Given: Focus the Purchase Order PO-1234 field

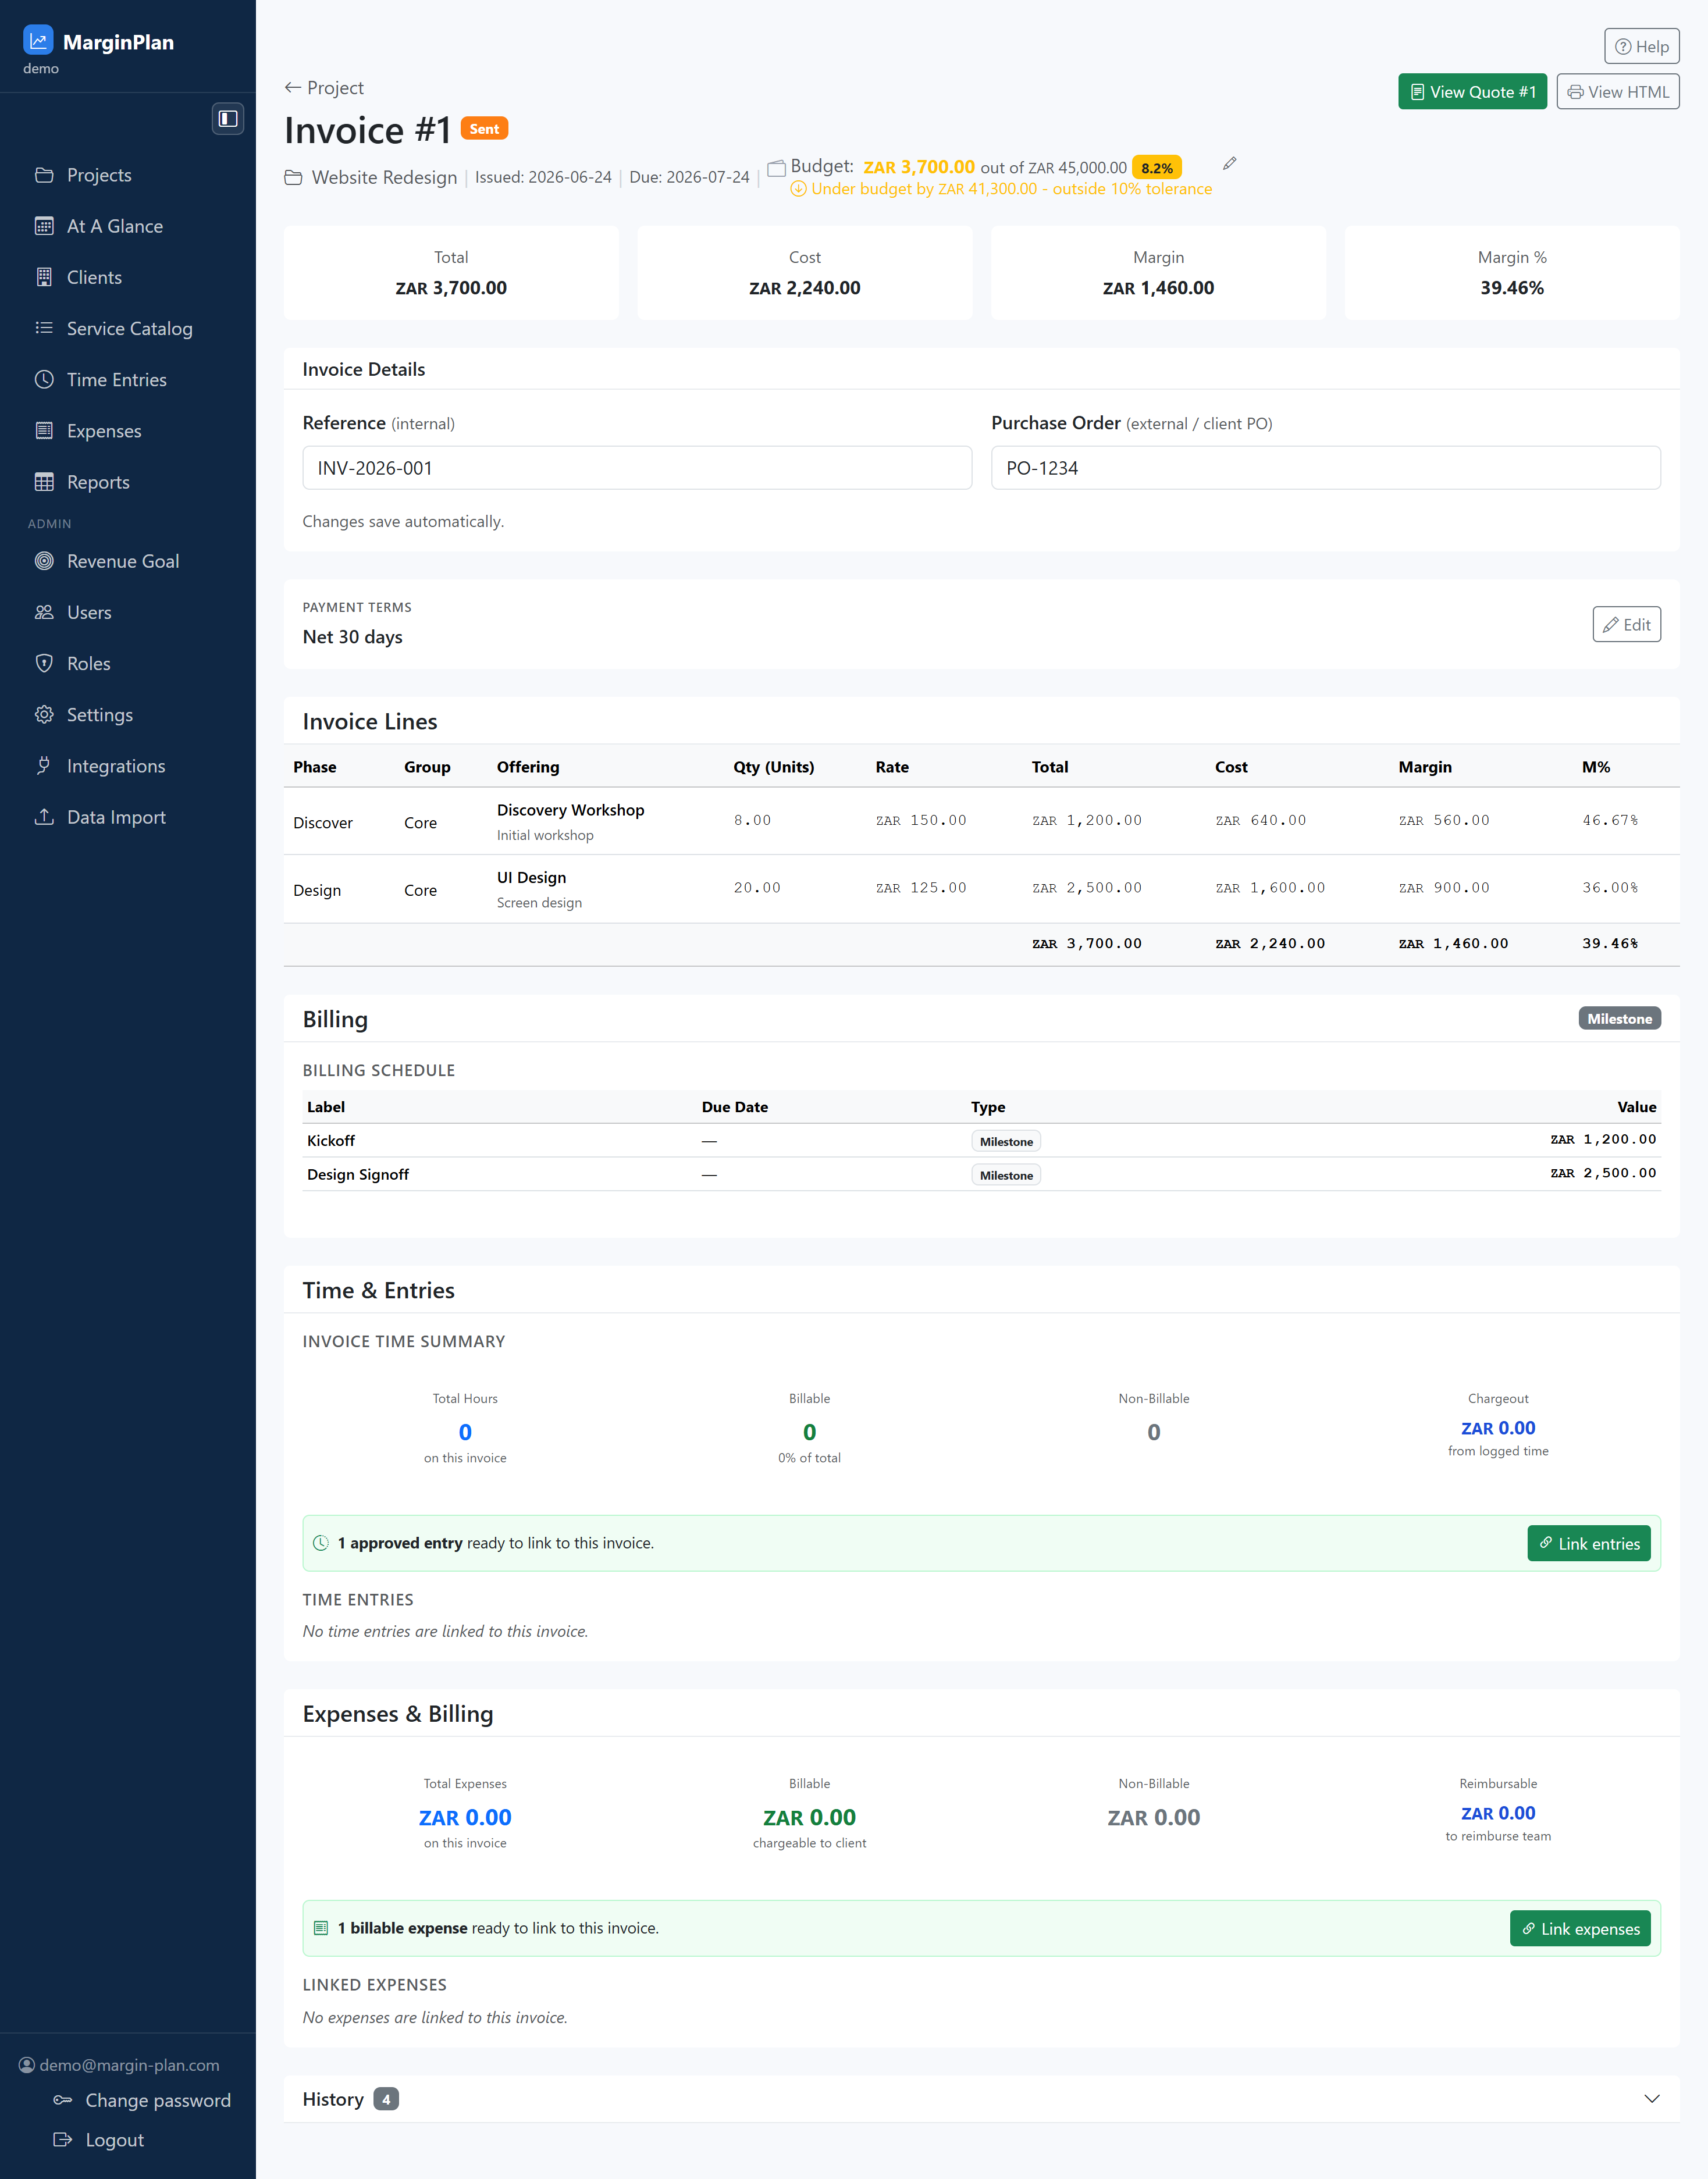Looking at the screenshot, I should 1326,468.
